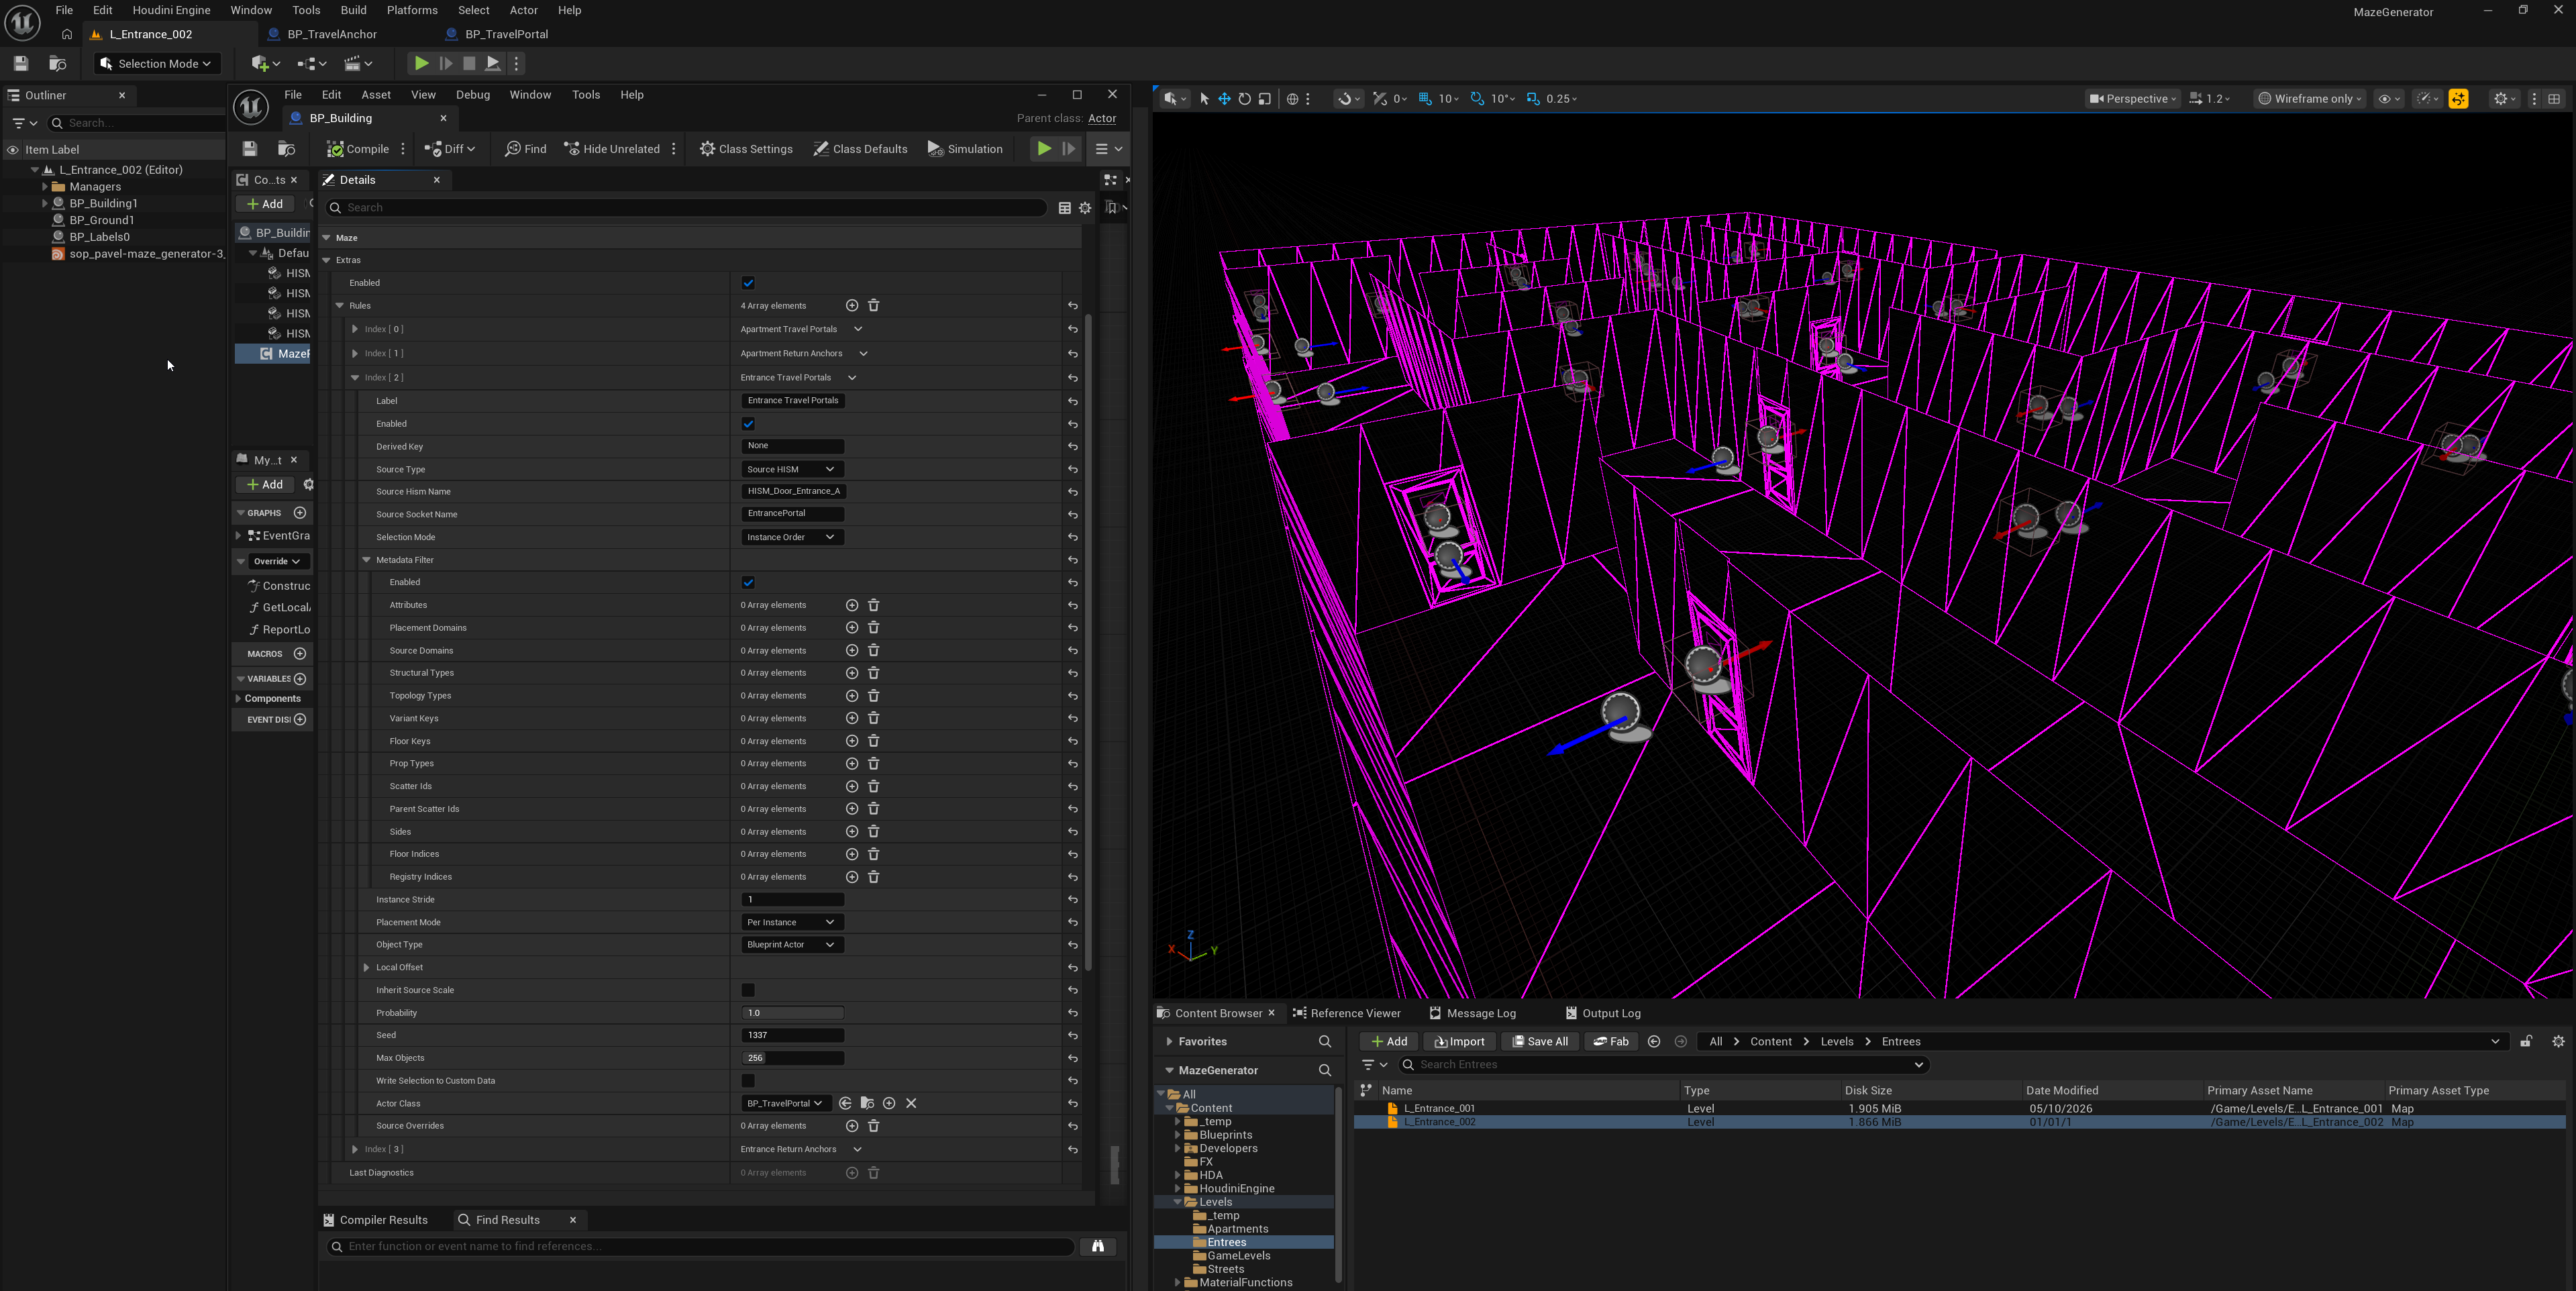2576x1291 pixels.
Task: Switch to Output Log tab
Action: [x=1603, y=1013]
